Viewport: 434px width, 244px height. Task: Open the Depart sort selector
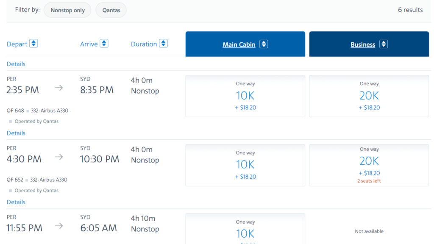pos(33,43)
